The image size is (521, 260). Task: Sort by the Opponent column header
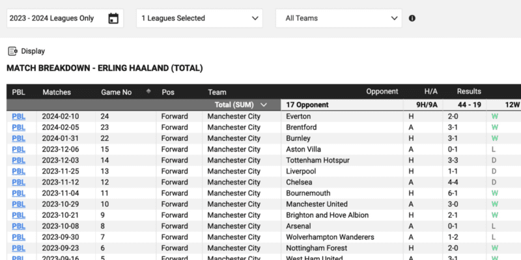click(x=382, y=91)
